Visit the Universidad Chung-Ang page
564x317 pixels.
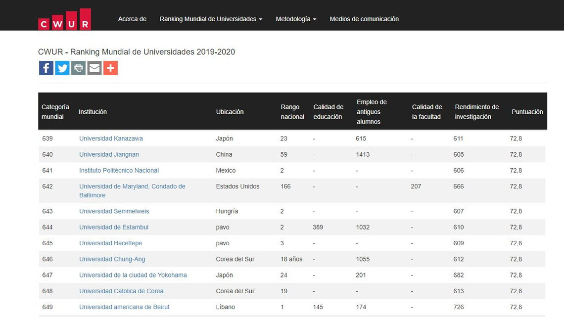[111, 259]
